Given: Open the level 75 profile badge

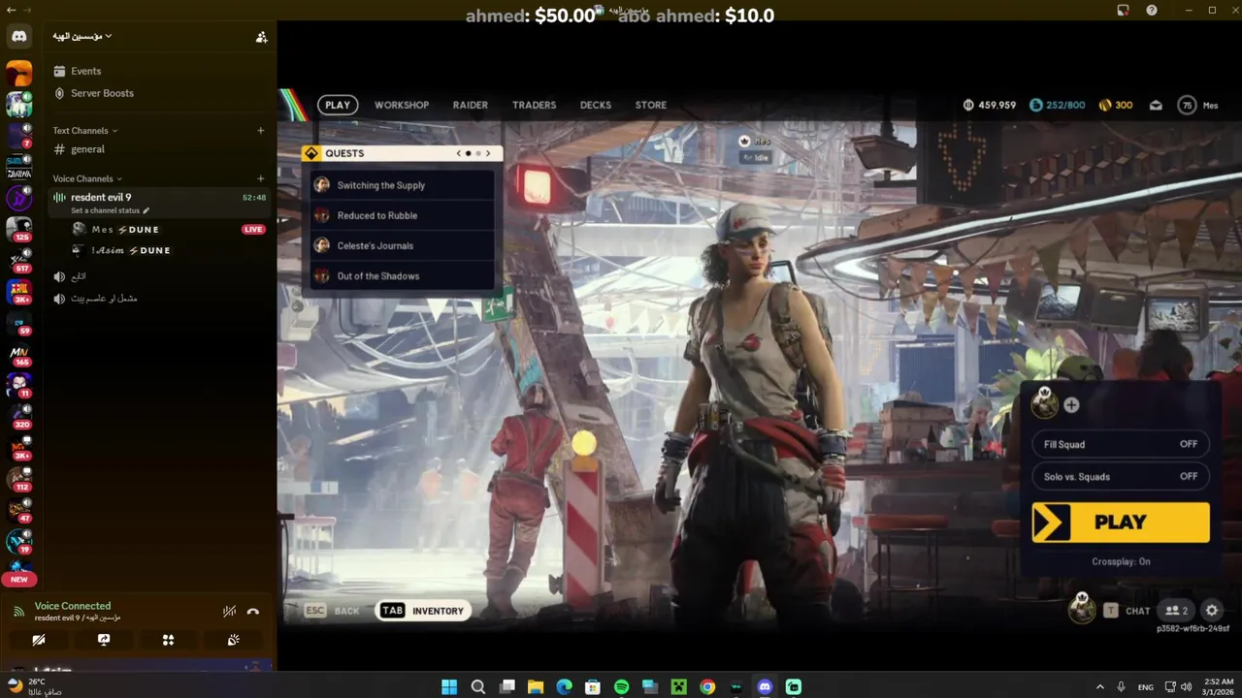Looking at the screenshot, I should tap(1187, 105).
